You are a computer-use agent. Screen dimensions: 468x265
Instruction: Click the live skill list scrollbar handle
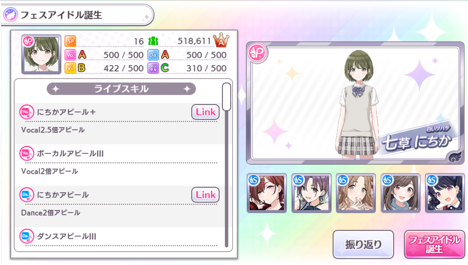point(226,97)
